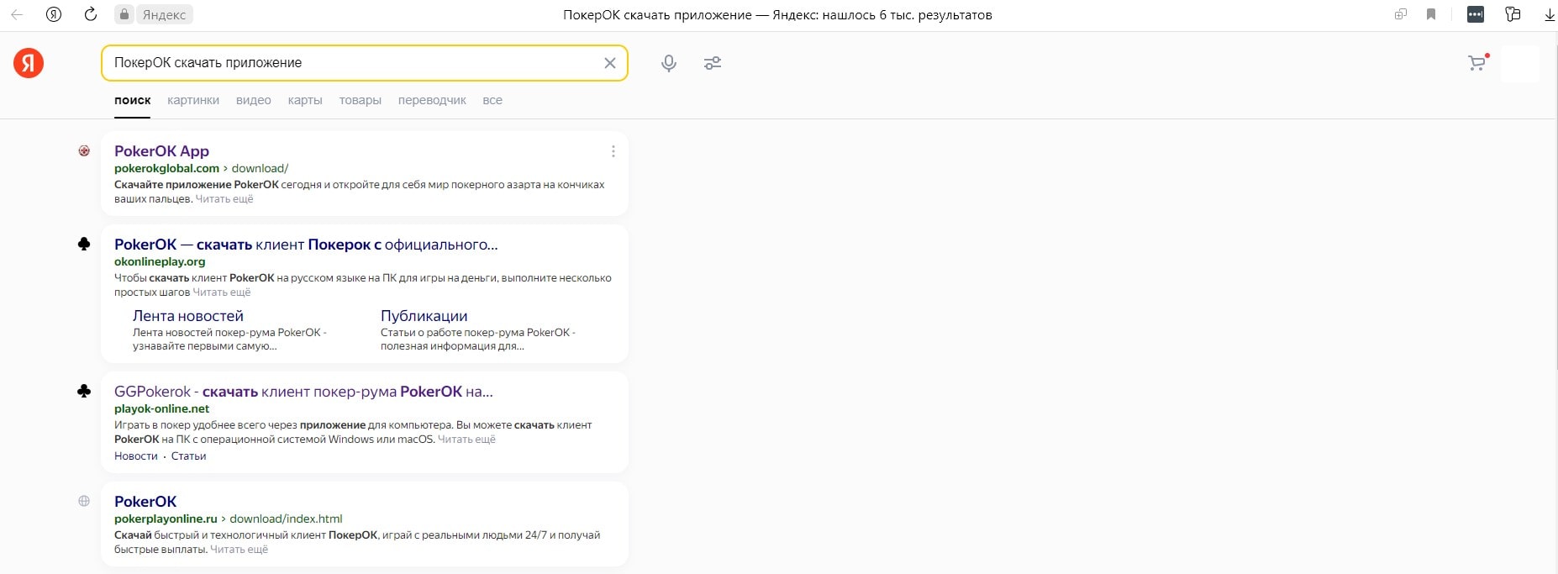1558x574 pixels.
Task: Click the download/ breadcrumb of pokerokglobal.com
Action: tap(260, 168)
